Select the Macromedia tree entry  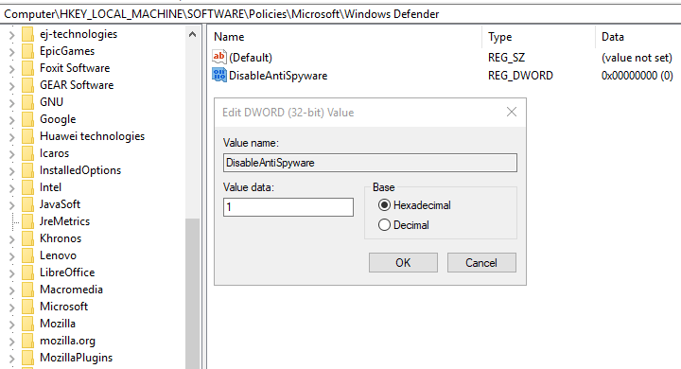[x=71, y=290]
